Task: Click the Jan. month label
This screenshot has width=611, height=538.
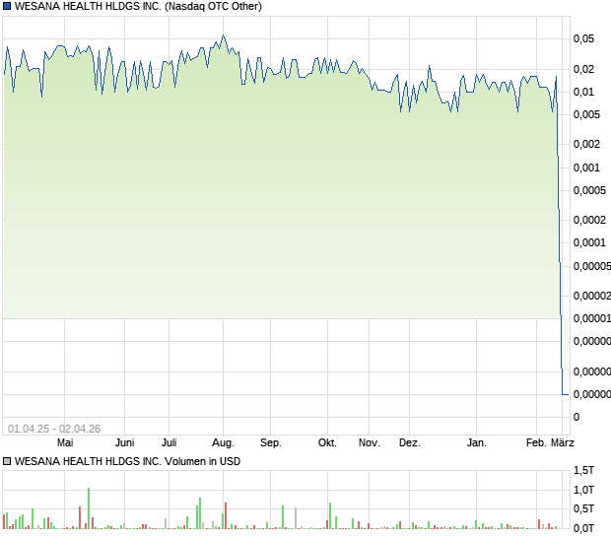Action: pos(477,443)
